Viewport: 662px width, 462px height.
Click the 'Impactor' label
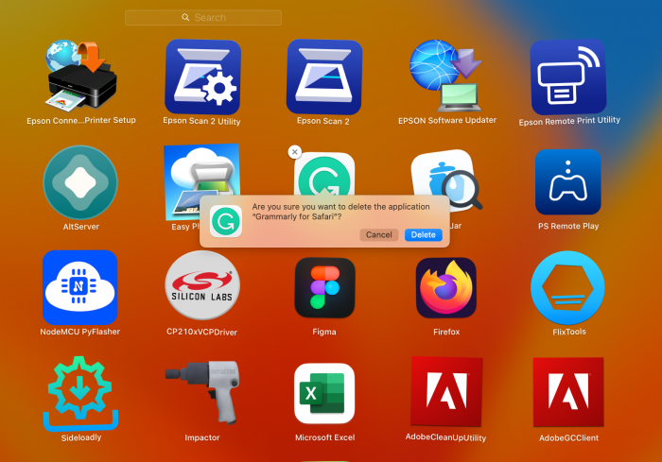[x=201, y=437]
